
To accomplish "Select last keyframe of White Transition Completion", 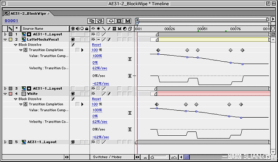I will tap(241, 105).
